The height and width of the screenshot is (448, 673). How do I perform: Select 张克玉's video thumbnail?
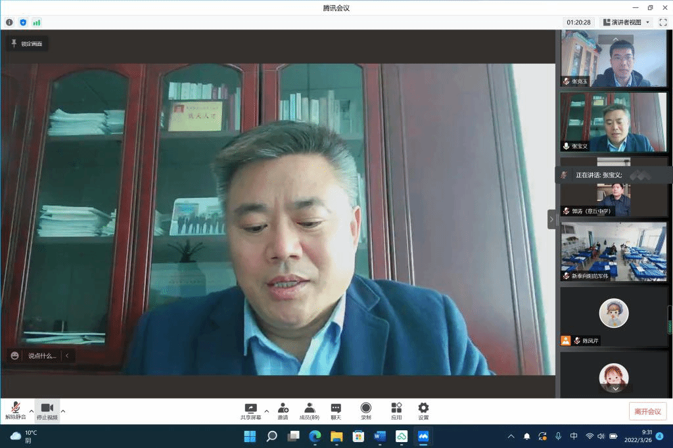point(613,59)
